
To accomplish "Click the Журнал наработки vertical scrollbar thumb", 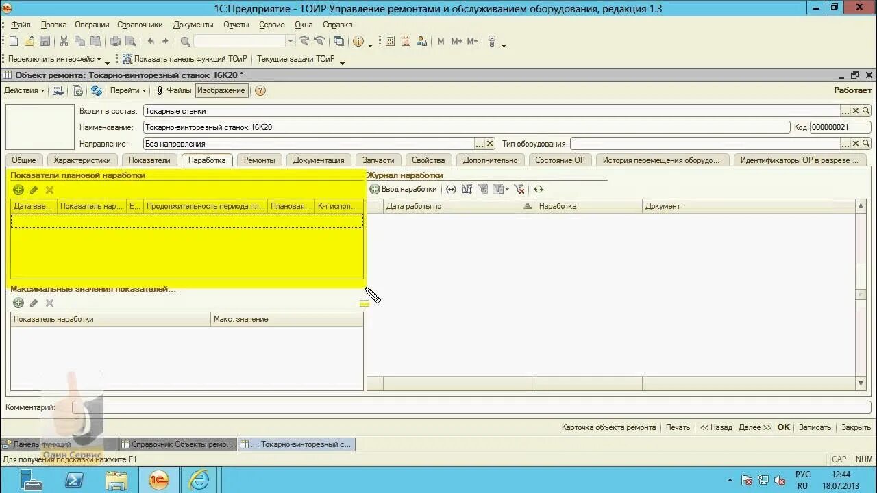I will click(861, 294).
